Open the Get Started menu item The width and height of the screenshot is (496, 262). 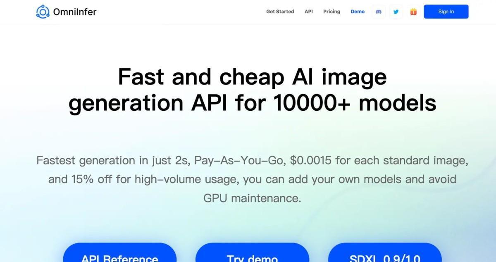[x=280, y=12]
